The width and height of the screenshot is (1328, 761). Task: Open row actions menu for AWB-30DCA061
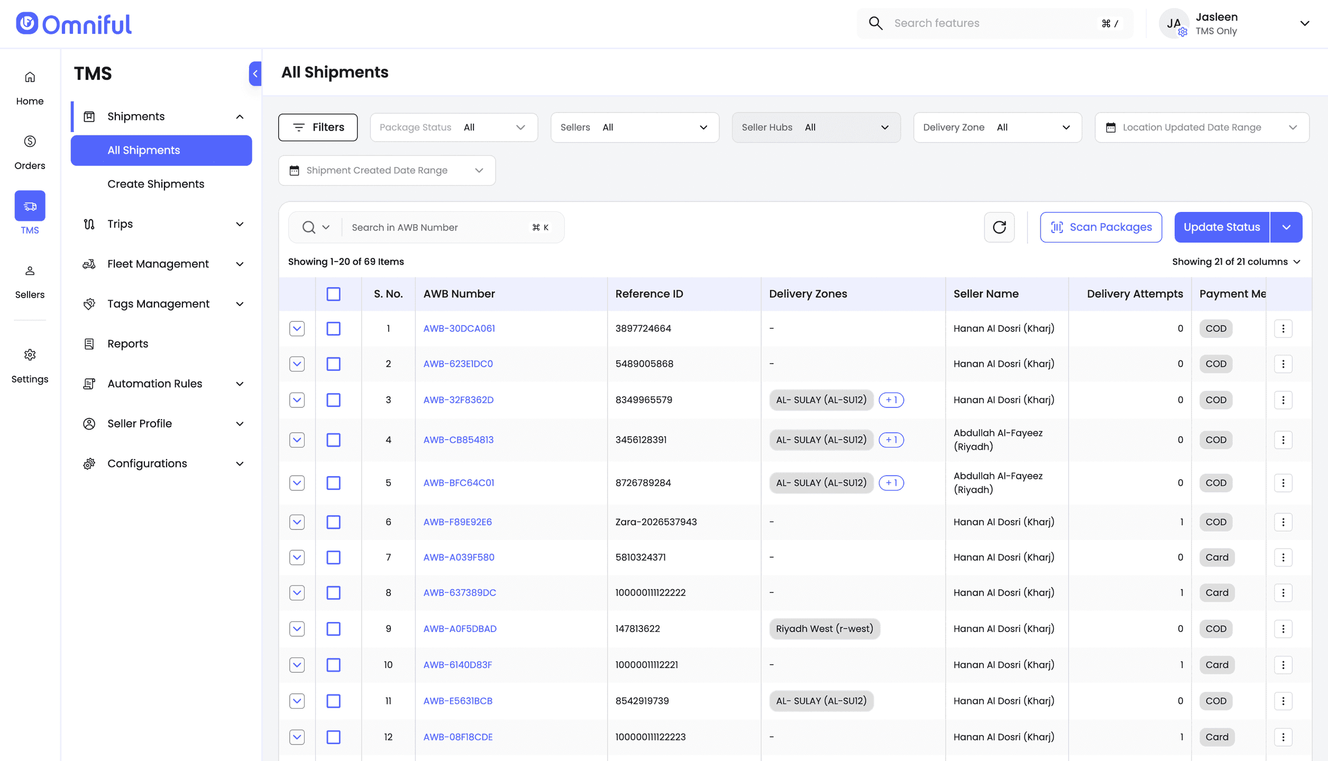pyautogui.click(x=1283, y=328)
